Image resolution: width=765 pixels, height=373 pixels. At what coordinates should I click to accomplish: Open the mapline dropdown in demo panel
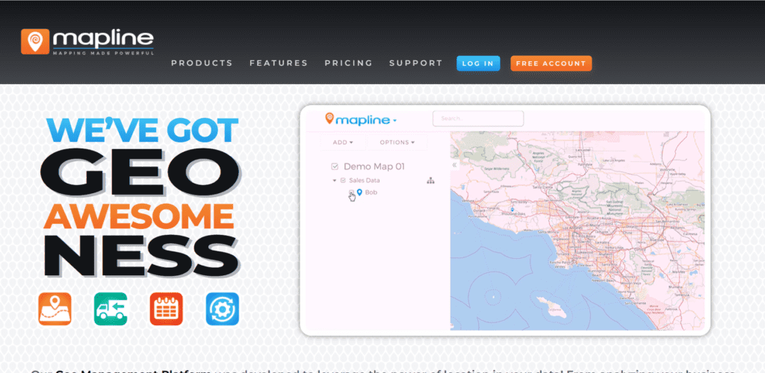point(394,120)
